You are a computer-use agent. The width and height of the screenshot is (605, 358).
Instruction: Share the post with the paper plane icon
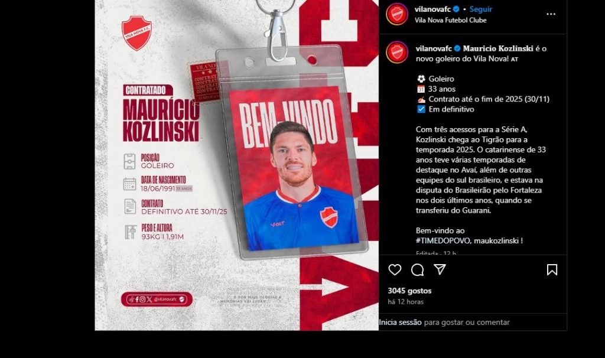[x=440, y=269]
